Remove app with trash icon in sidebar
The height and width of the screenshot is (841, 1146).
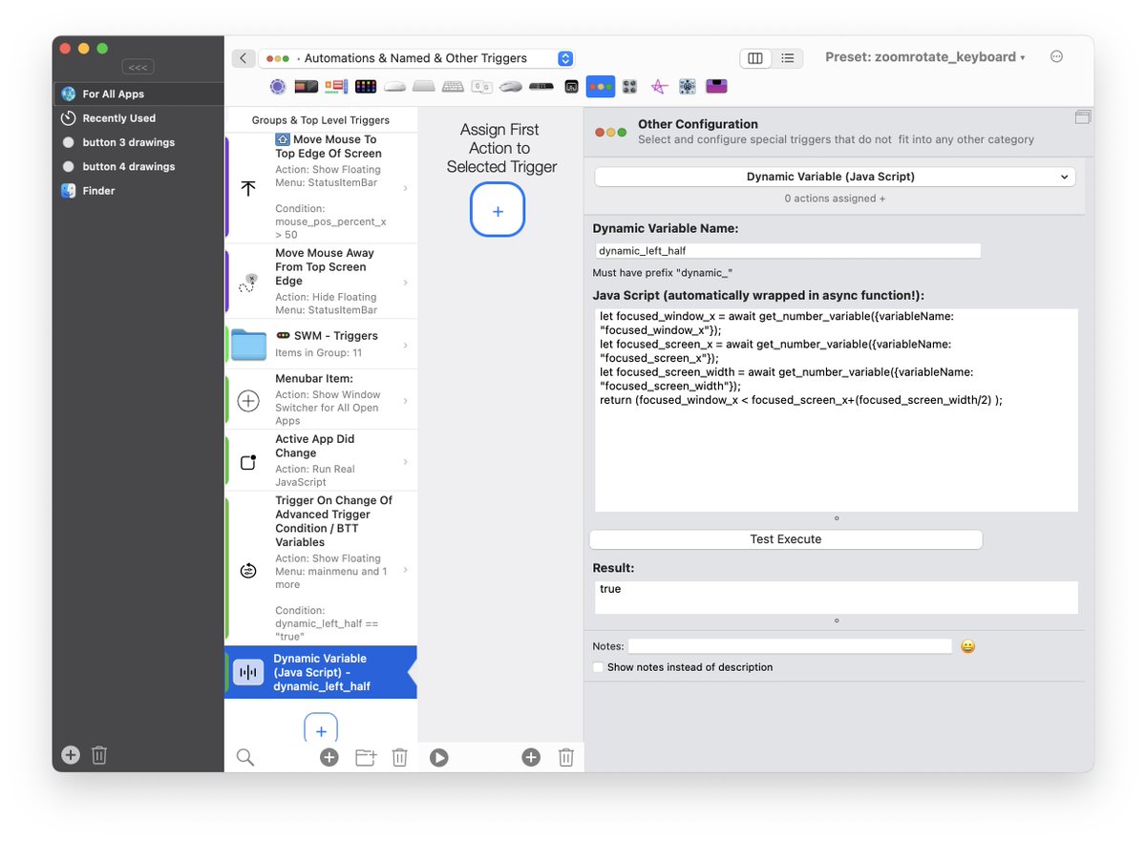pyautogui.click(x=99, y=755)
